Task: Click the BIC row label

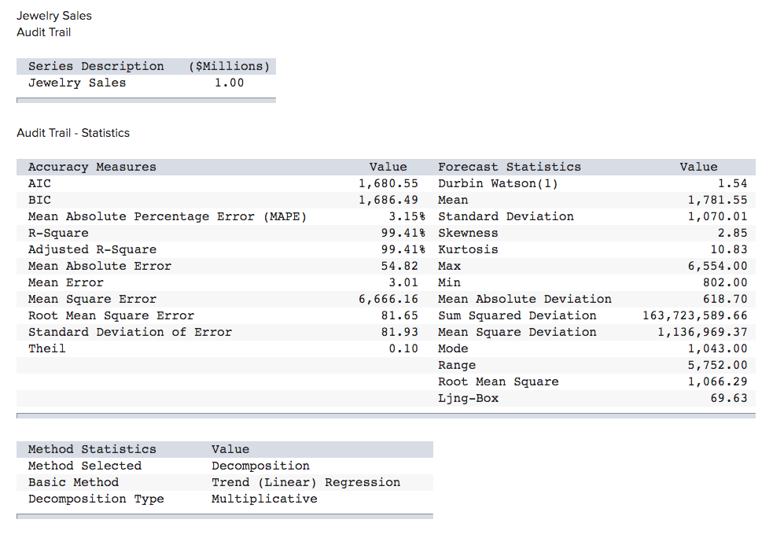Action: pyautogui.click(x=39, y=200)
